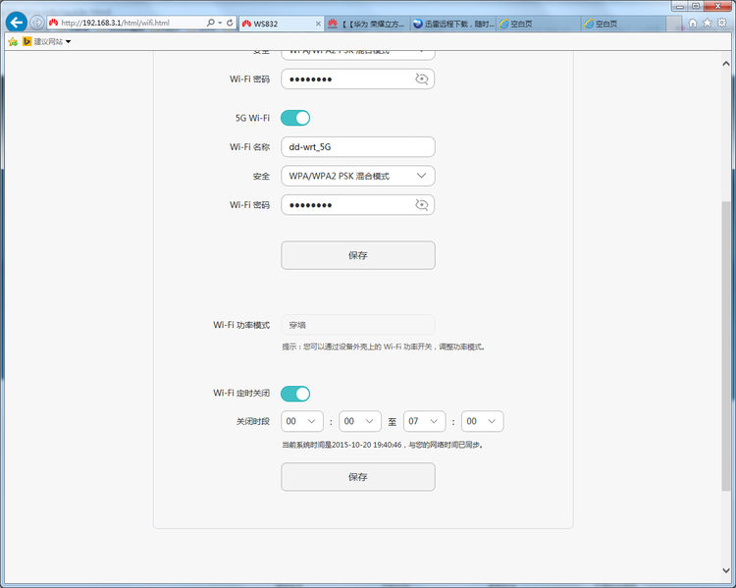Click 保存 button below 5G Wi-Fi password
Screen dimensions: 736x588
[357, 255]
